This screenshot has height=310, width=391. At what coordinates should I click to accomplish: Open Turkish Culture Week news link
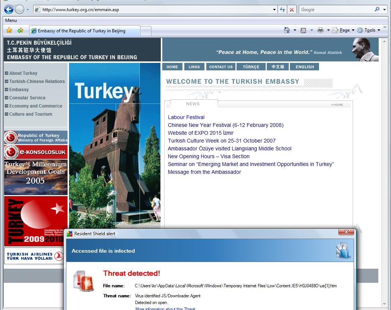pos(222,141)
